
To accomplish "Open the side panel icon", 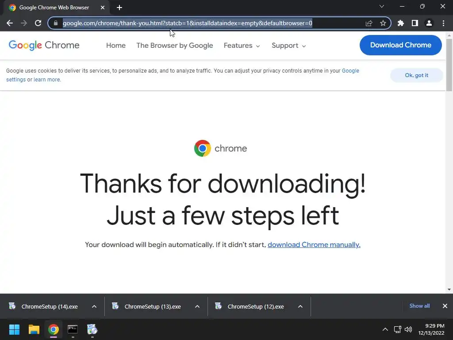I will click(x=415, y=23).
